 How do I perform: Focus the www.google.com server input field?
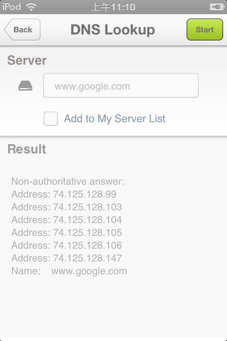tap(121, 86)
